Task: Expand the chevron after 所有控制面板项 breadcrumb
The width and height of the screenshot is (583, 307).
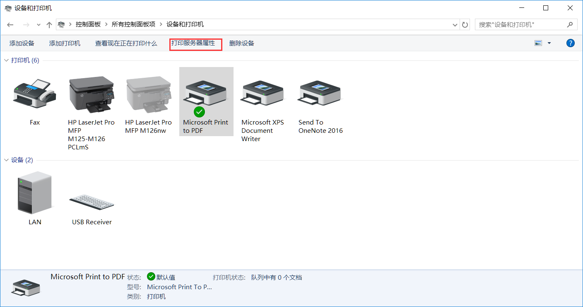Action: (x=161, y=24)
